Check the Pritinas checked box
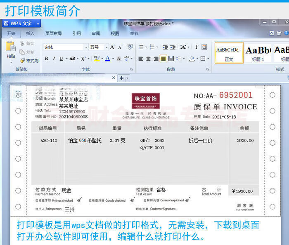 click(79, 200)
